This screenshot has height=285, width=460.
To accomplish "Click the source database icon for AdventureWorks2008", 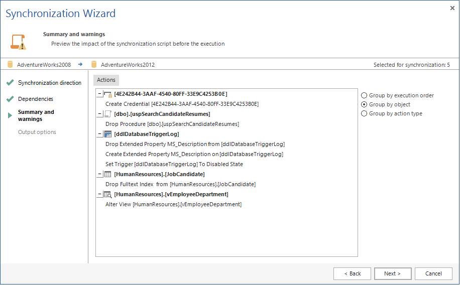I will (10, 65).
